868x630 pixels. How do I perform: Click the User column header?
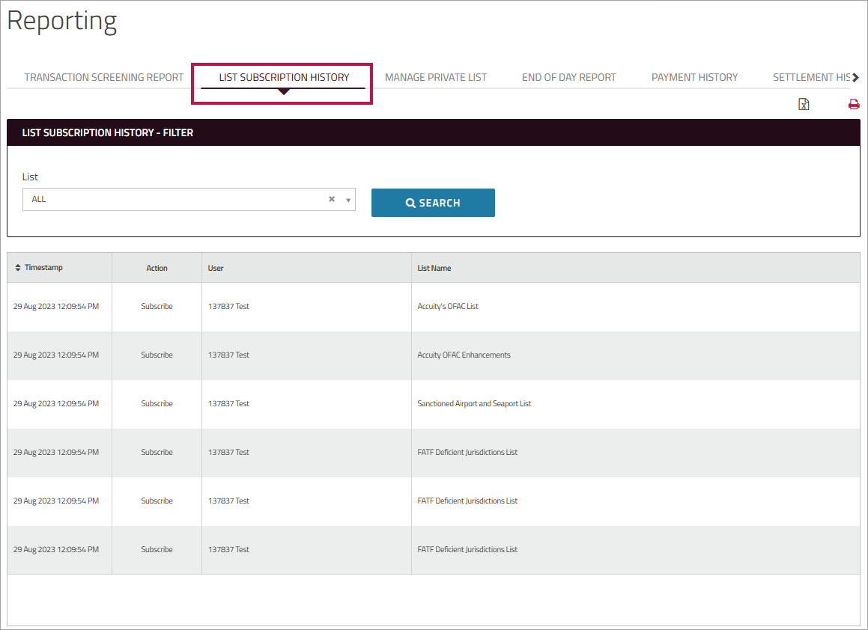tap(306, 269)
